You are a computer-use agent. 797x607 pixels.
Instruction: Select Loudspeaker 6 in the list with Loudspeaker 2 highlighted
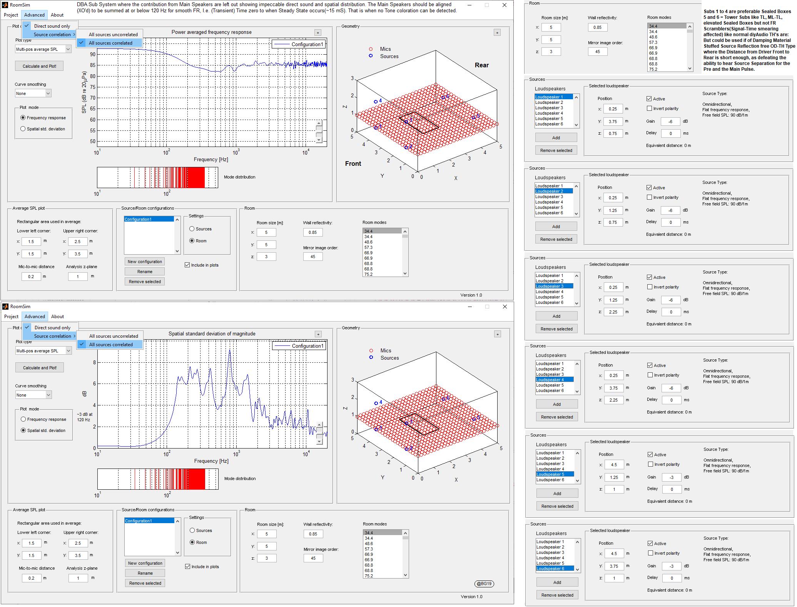[x=554, y=213]
